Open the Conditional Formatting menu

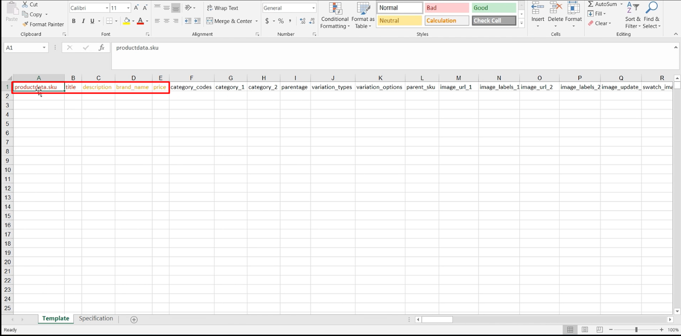335,15
